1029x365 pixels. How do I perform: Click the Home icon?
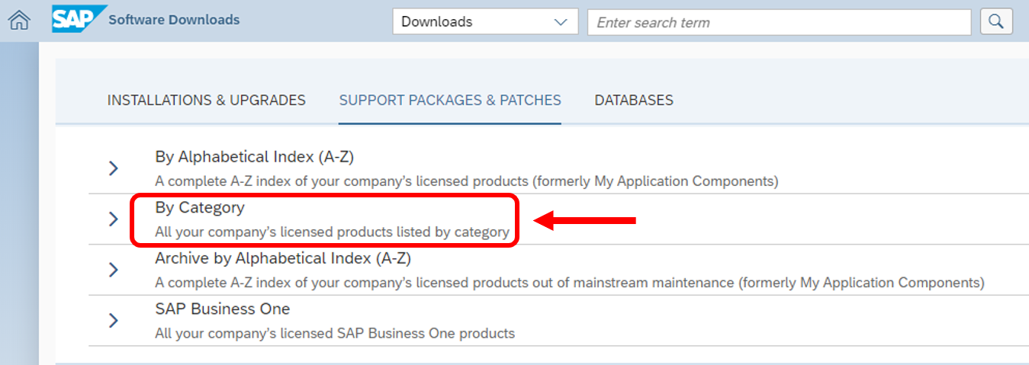(x=18, y=21)
